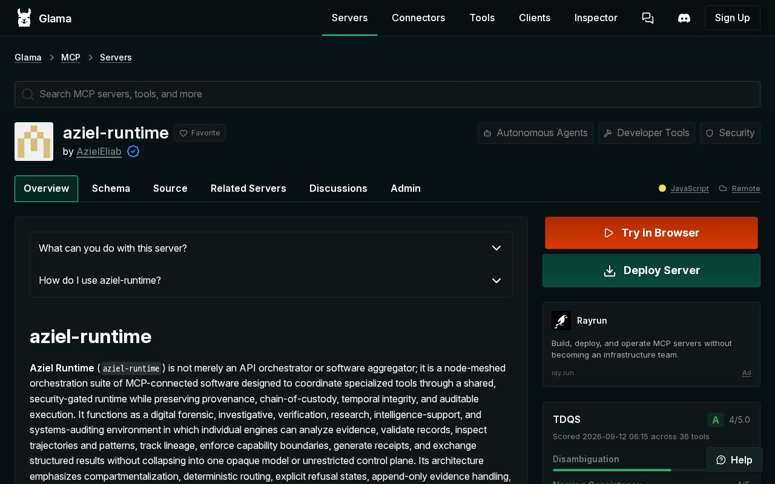The width and height of the screenshot is (775, 484).
Task: Click the Developer Tools category tag
Action: [647, 133]
